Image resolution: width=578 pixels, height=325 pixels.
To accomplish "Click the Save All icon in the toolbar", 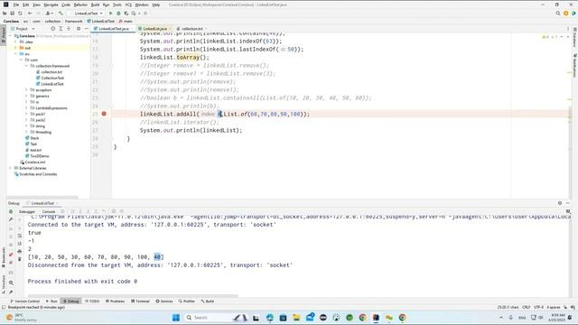I will tap(12, 14).
